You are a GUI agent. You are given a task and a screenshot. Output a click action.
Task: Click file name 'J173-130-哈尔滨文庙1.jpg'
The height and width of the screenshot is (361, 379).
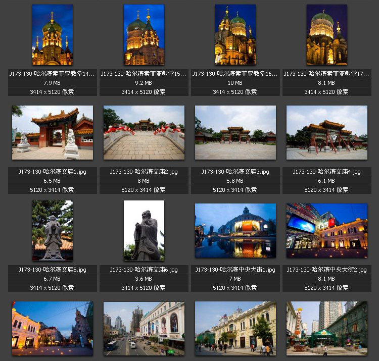52,172
